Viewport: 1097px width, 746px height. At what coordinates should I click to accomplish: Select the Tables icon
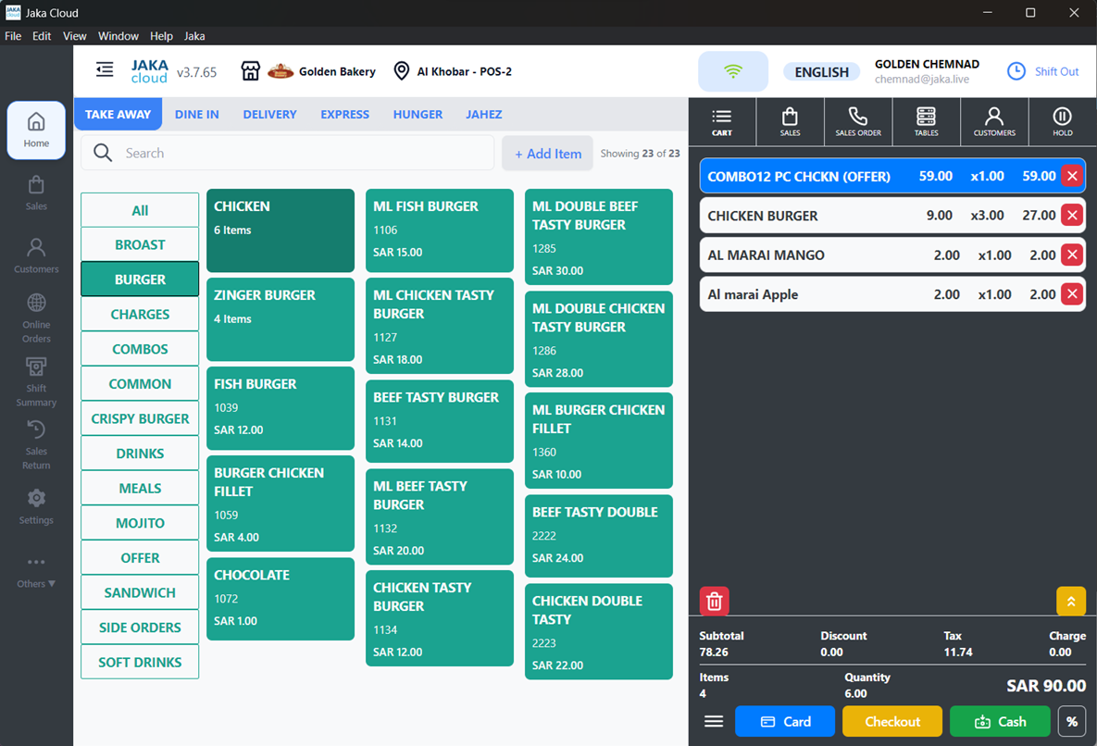tap(926, 121)
